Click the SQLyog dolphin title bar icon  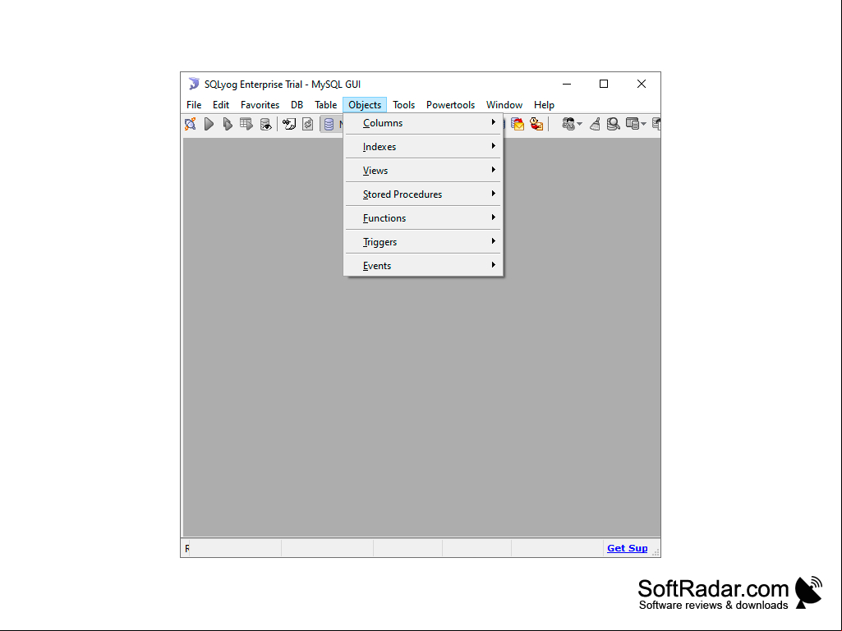click(x=194, y=84)
